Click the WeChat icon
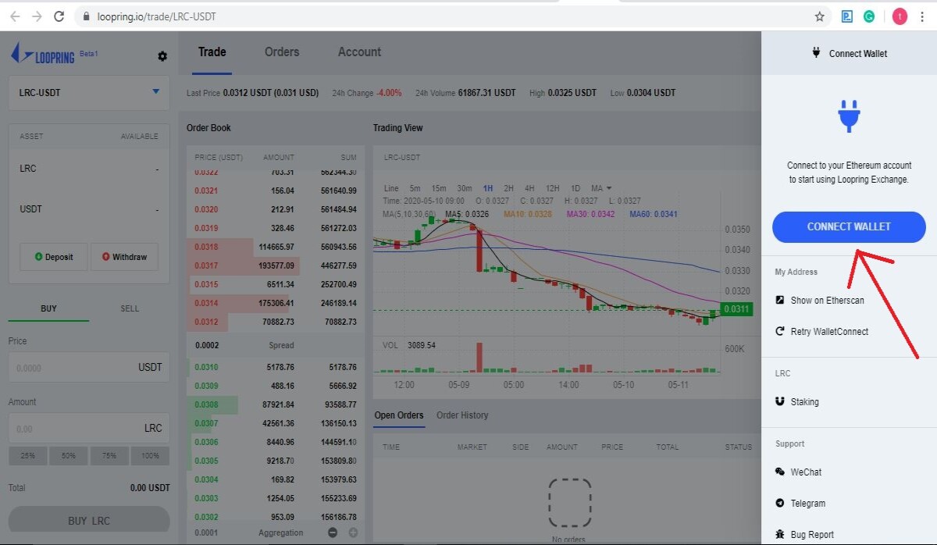Image resolution: width=937 pixels, height=545 pixels. pos(779,472)
